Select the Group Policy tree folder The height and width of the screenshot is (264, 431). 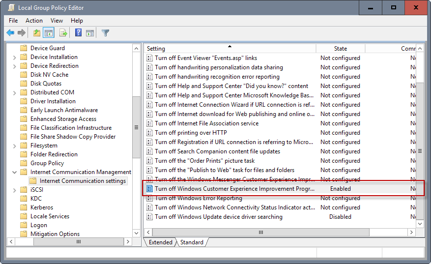[47, 163]
